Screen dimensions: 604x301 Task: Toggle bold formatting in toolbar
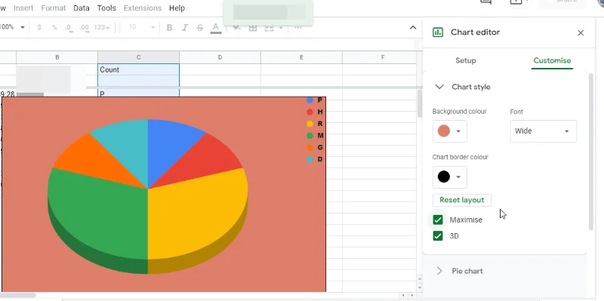click(169, 28)
